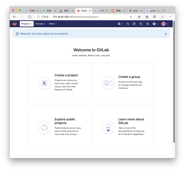Expand the Groups dropdown
The image size is (185, 171).
[x=41, y=24]
